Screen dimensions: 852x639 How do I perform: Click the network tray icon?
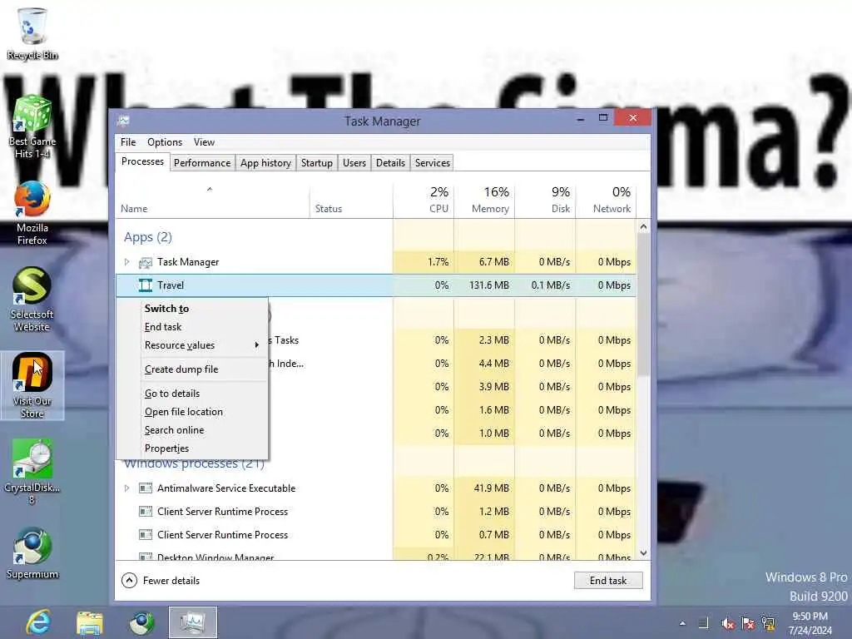(768, 624)
